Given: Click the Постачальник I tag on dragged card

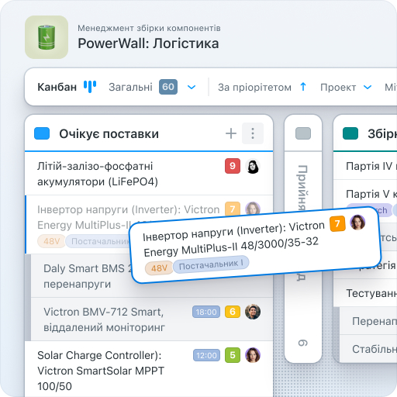Looking at the screenshot, I should click(211, 264).
